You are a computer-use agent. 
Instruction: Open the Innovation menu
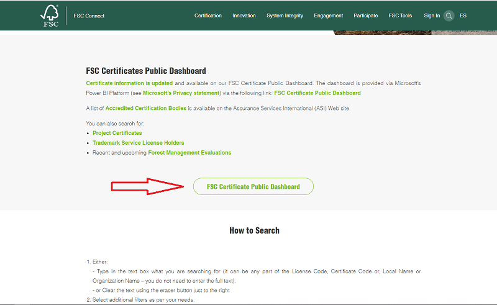(x=244, y=16)
